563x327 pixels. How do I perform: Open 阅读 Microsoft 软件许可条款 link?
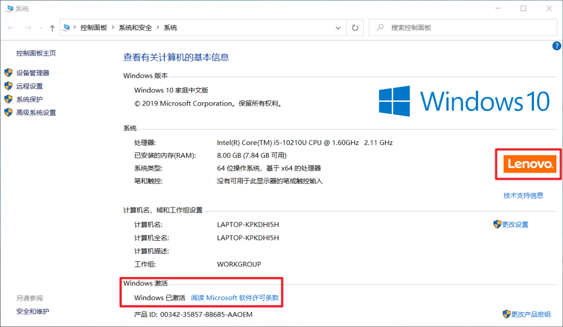[x=235, y=297]
